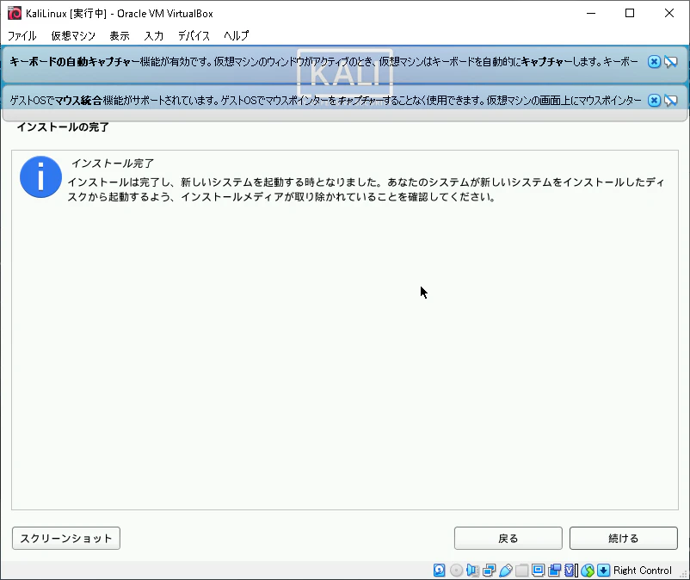Click the keyboard capture arrow icon
Viewport: 690px width, 580px height.
coord(603,571)
